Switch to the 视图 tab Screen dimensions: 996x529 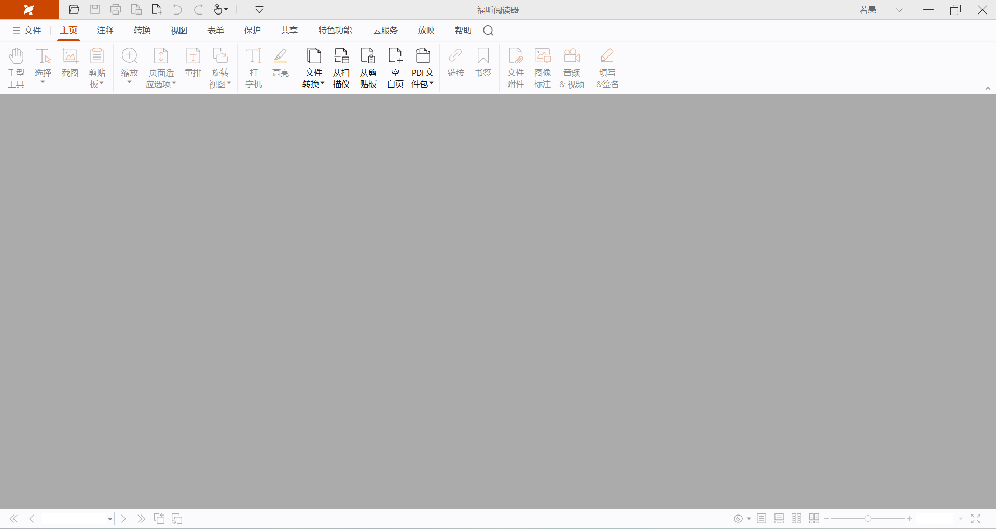[179, 31]
